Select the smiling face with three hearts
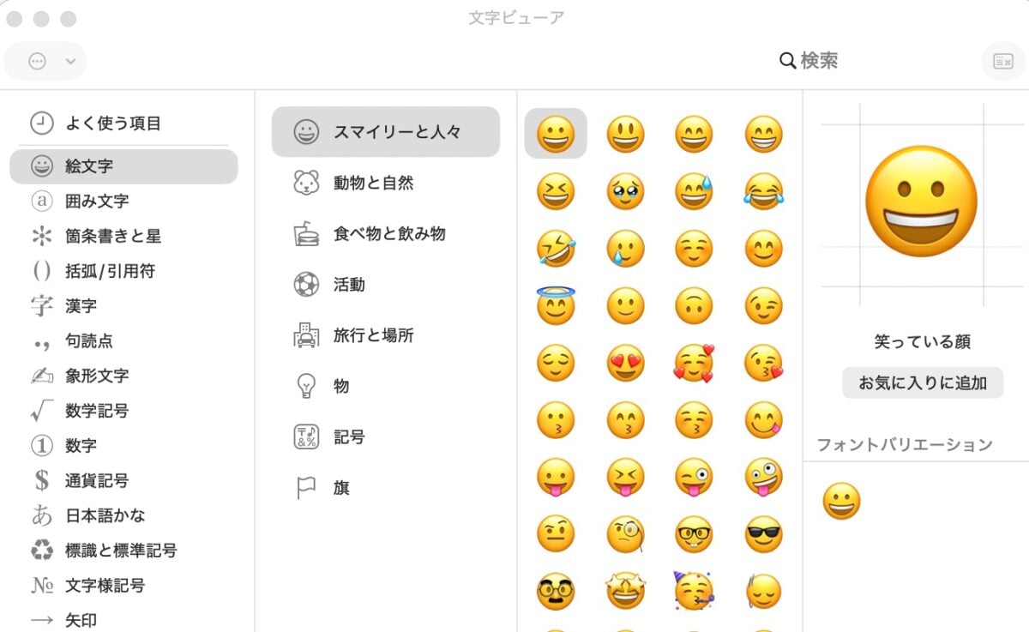The height and width of the screenshot is (632, 1029). pyautogui.click(x=694, y=363)
